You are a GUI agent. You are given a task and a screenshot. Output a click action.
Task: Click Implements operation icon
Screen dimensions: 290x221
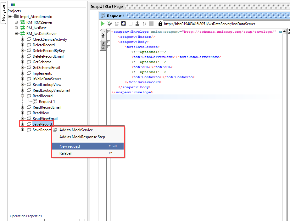point(29,73)
